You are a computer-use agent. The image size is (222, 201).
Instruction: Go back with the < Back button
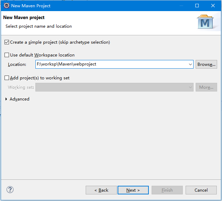coord(101,190)
